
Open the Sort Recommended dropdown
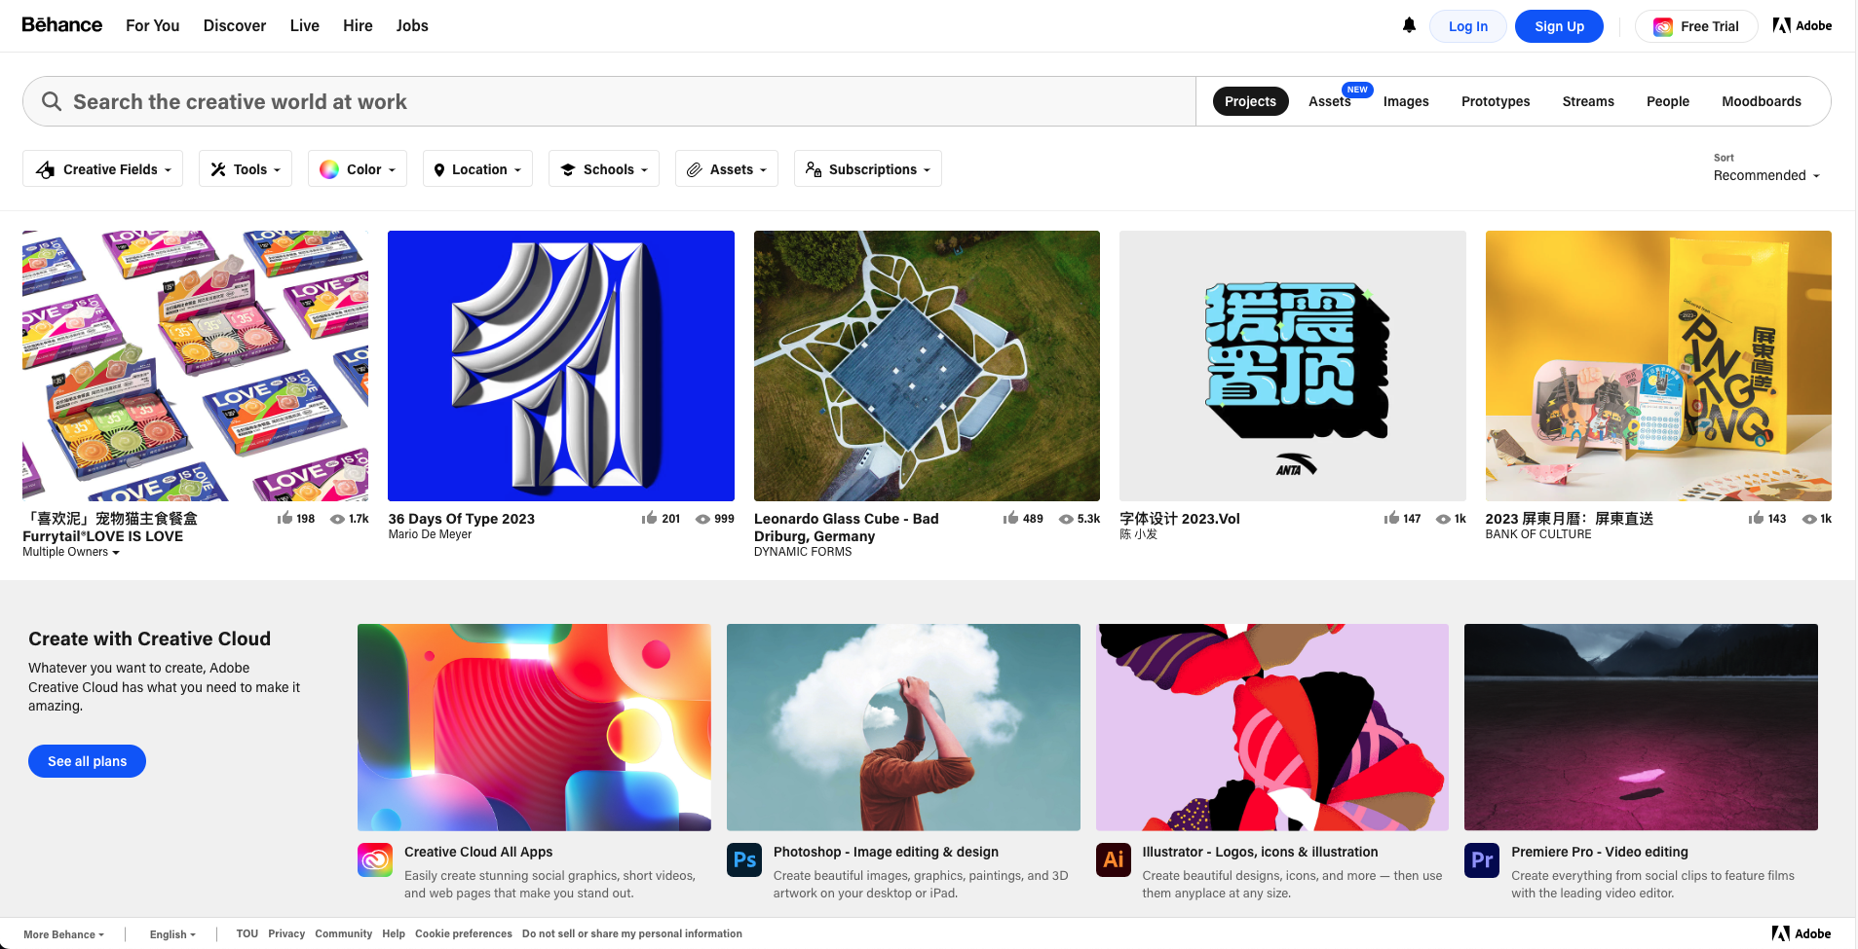coord(1764,175)
